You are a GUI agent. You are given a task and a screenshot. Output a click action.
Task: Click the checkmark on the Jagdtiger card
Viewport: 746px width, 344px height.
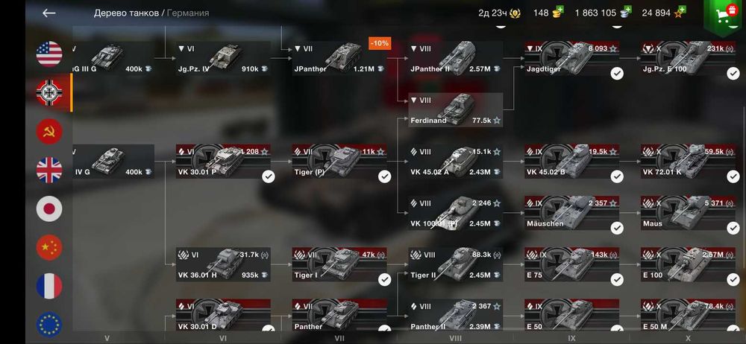[x=617, y=73]
